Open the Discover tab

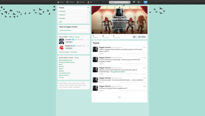(81, 2)
